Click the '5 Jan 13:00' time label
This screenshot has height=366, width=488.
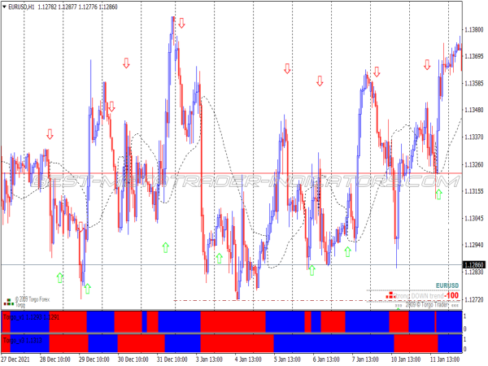(287, 359)
